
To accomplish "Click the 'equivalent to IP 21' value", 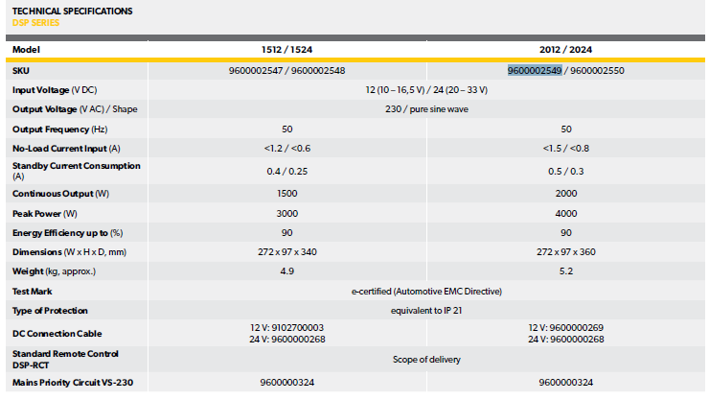I will (426, 311).
